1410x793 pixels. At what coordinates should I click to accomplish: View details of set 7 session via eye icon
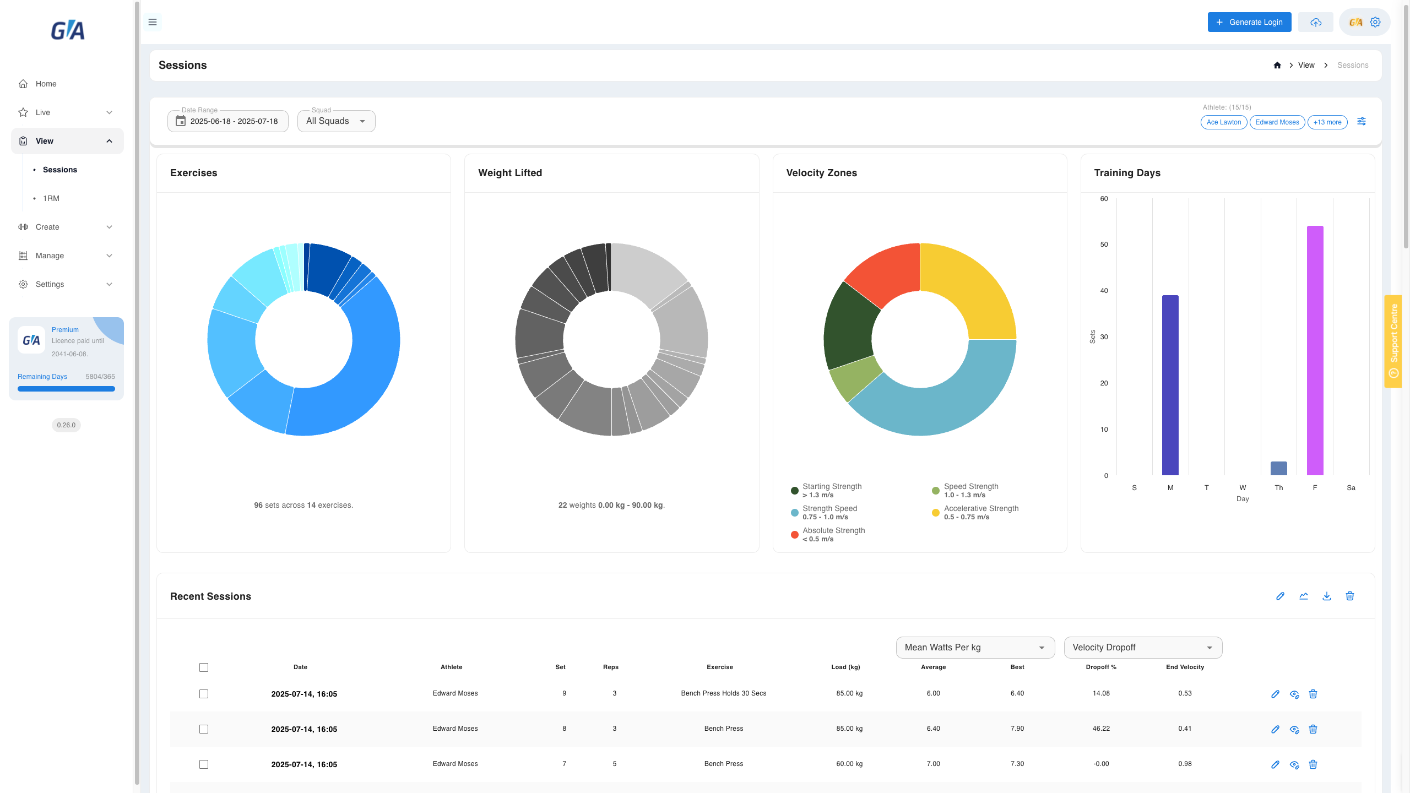point(1294,764)
